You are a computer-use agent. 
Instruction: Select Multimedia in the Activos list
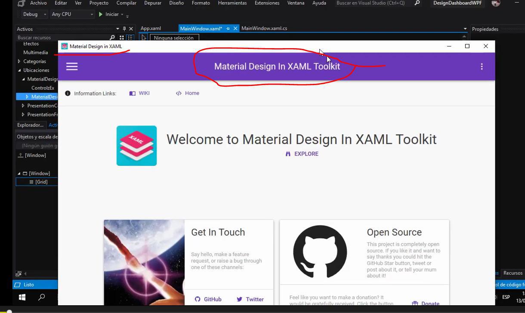point(36,52)
